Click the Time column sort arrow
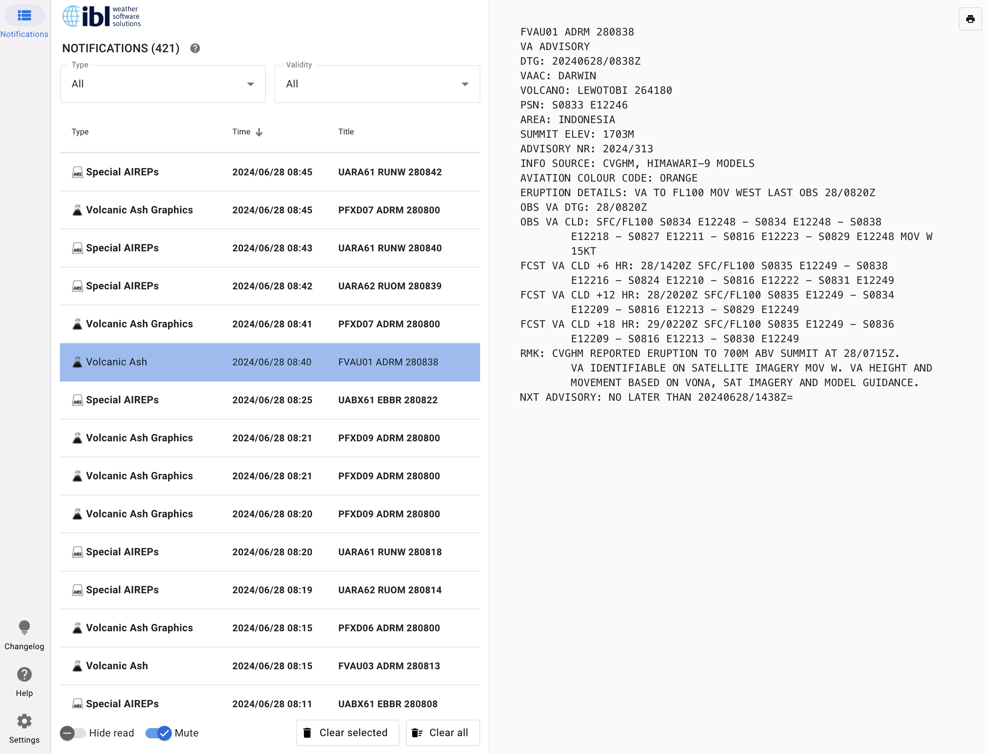The image size is (988, 754). pos(259,132)
